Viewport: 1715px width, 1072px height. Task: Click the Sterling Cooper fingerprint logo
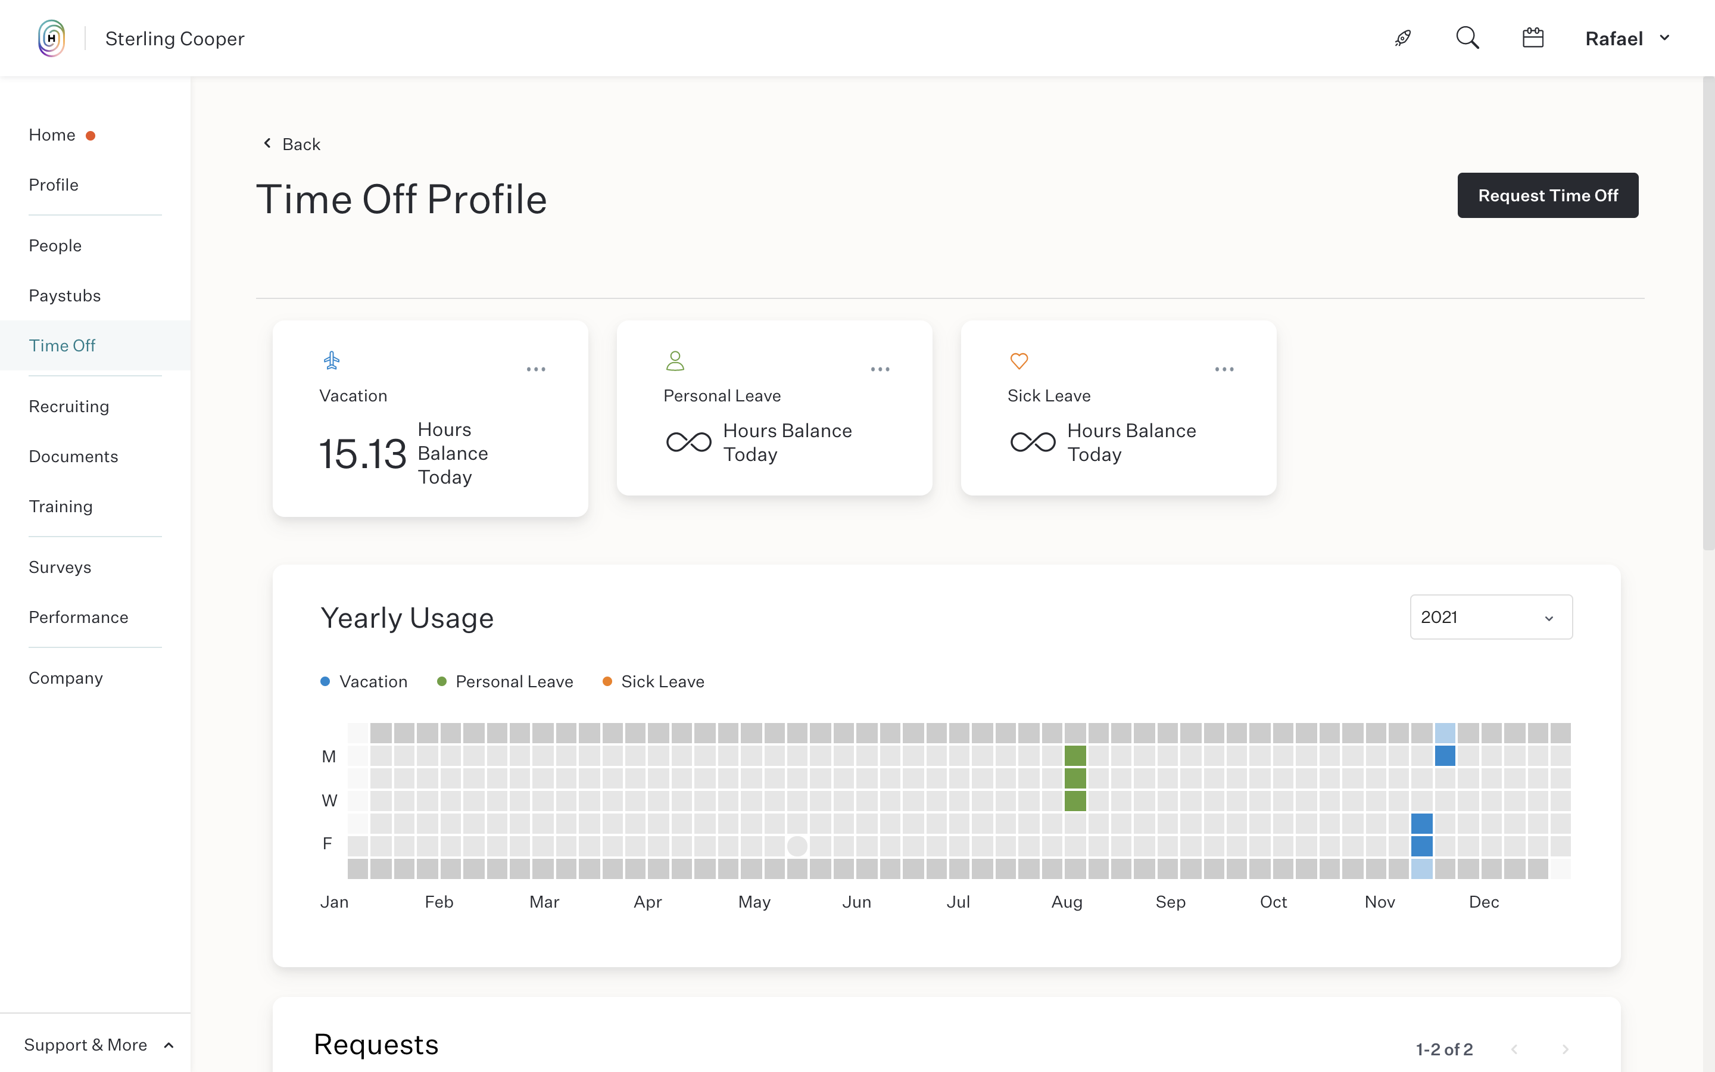coord(52,38)
